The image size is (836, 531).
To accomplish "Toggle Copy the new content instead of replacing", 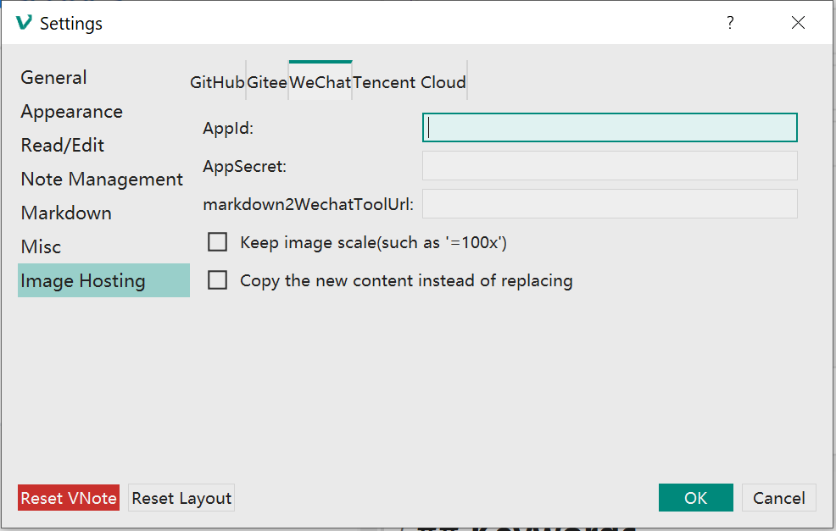I will [218, 280].
